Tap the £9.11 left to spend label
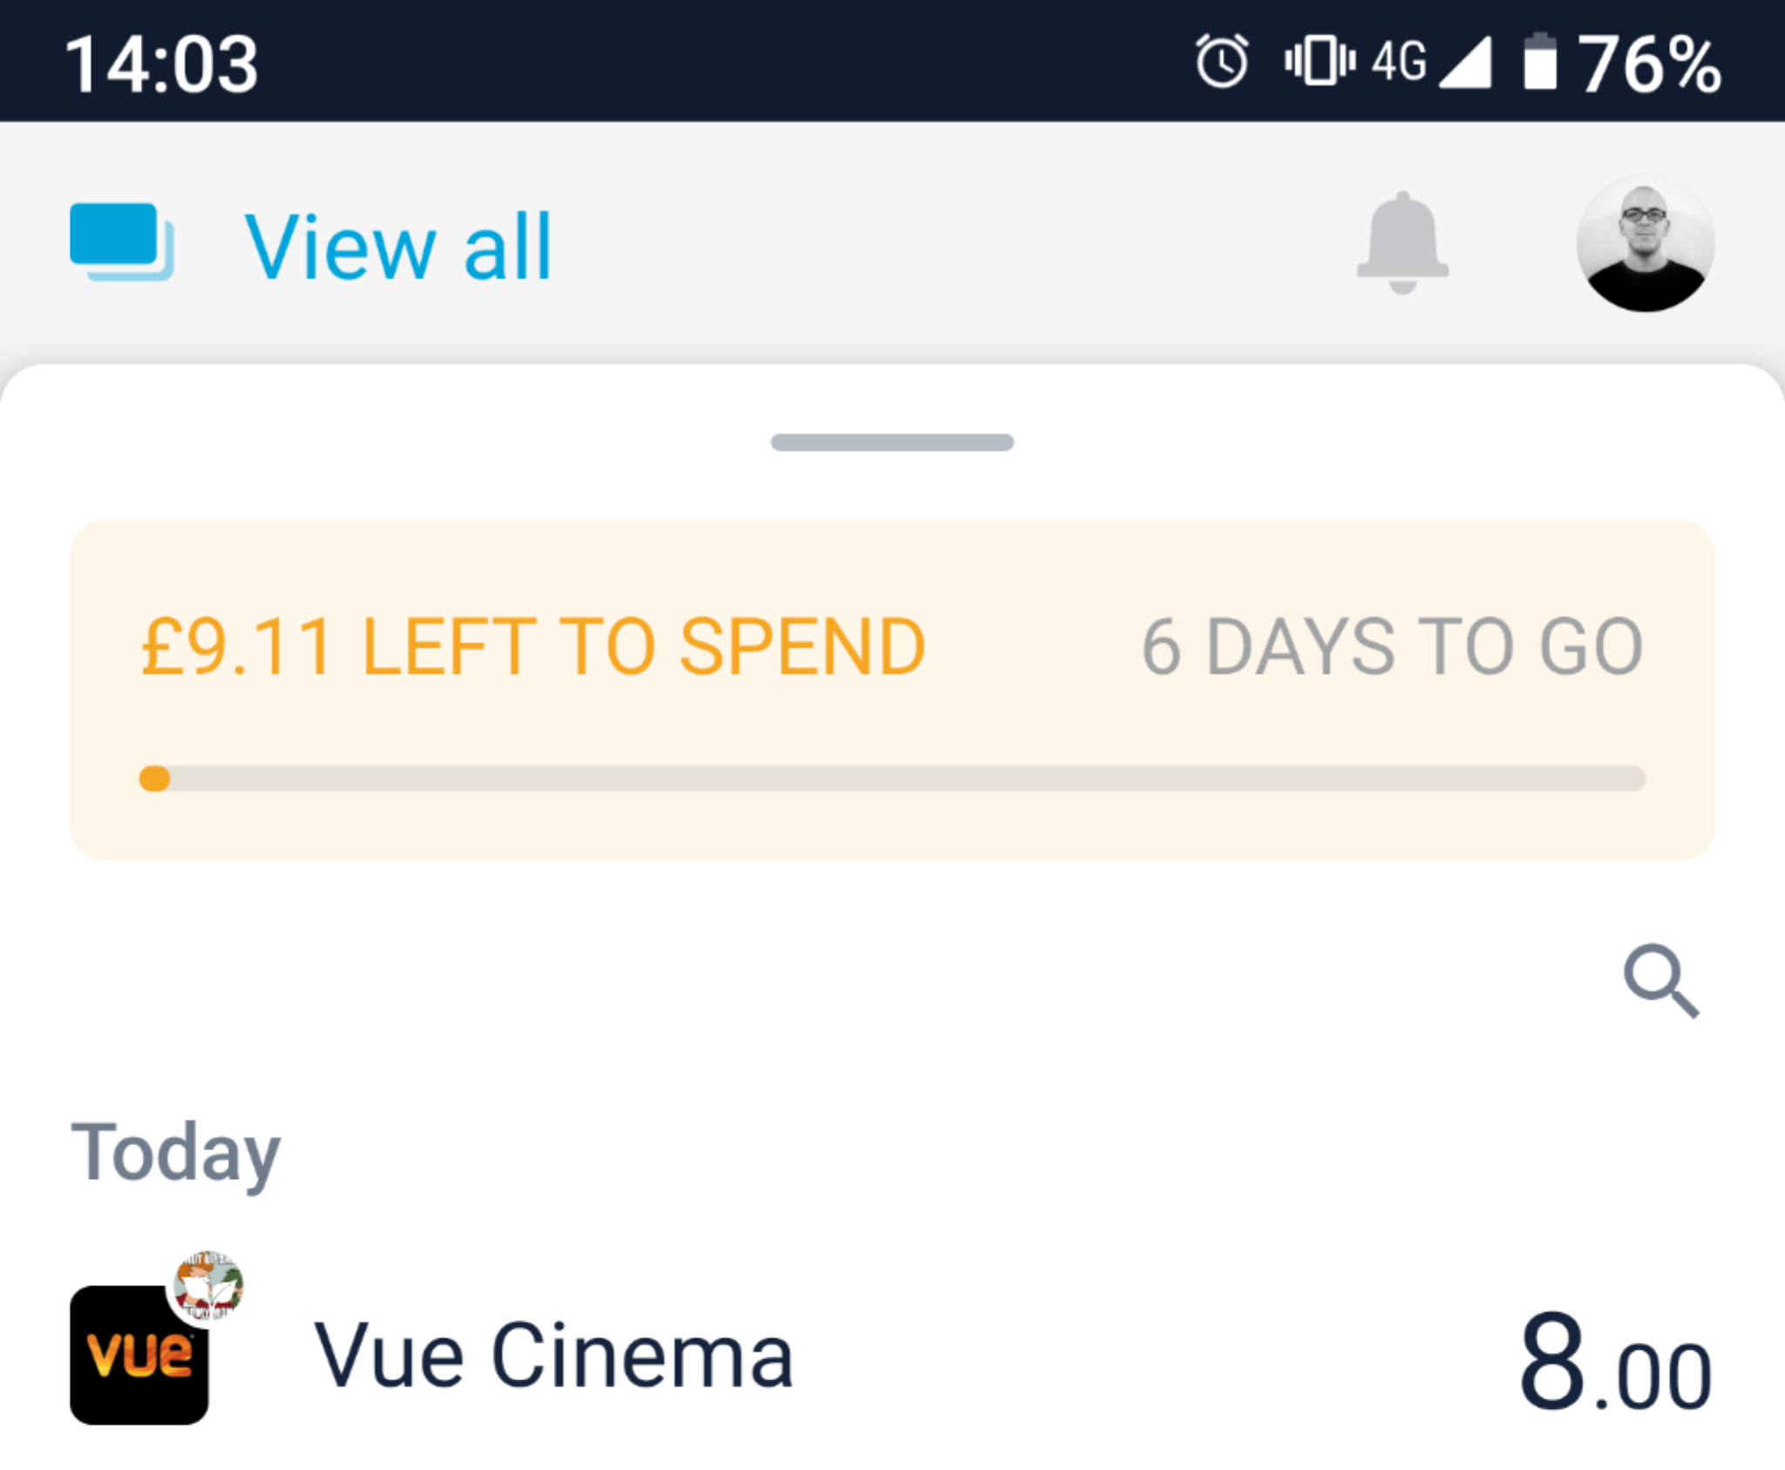Viewport: 1785px width, 1470px height. pyautogui.click(x=533, y=647)
